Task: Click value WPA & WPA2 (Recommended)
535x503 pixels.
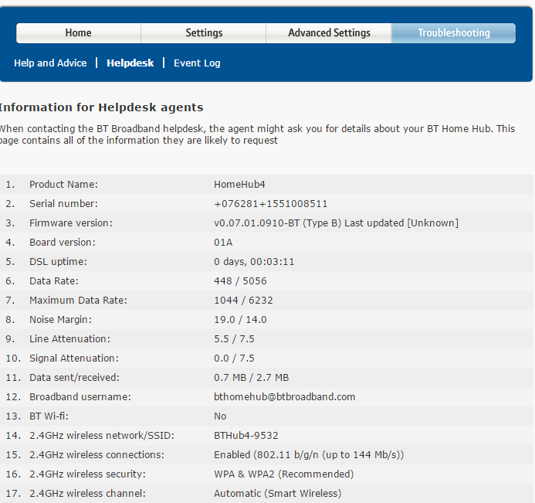Action: click(284, 474)
